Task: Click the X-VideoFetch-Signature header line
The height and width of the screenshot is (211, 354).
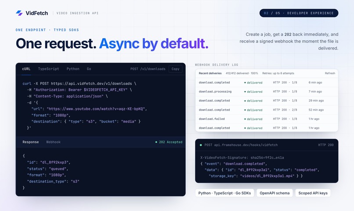Action: point(242,158)
